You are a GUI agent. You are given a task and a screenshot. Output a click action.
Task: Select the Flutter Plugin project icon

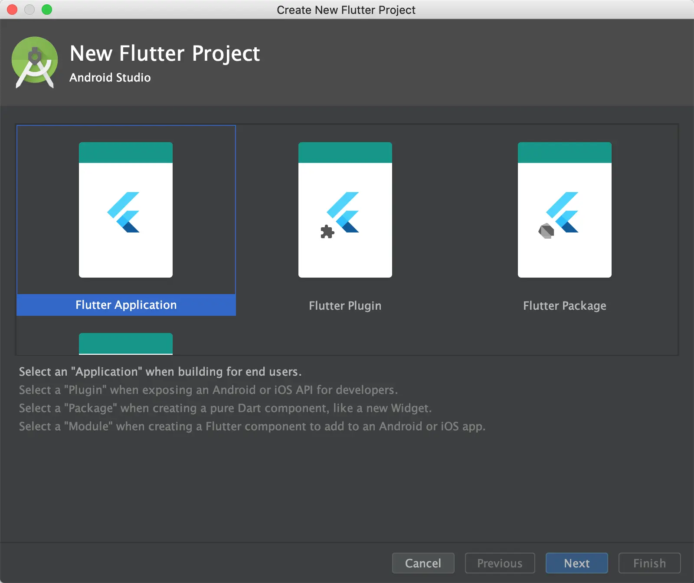click(345, 210)
